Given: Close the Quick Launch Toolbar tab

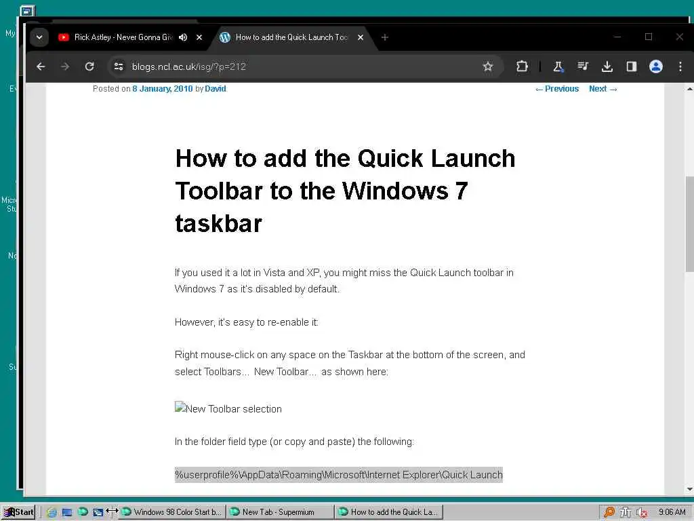Looking at the screenshot, I should point(361,37).
